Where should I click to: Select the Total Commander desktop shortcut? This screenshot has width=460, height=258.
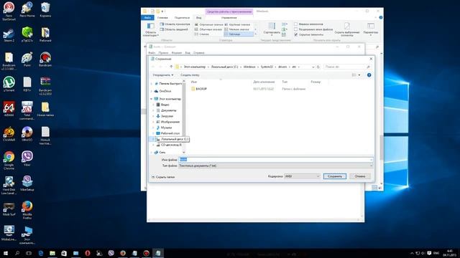[x=27, y=110]
